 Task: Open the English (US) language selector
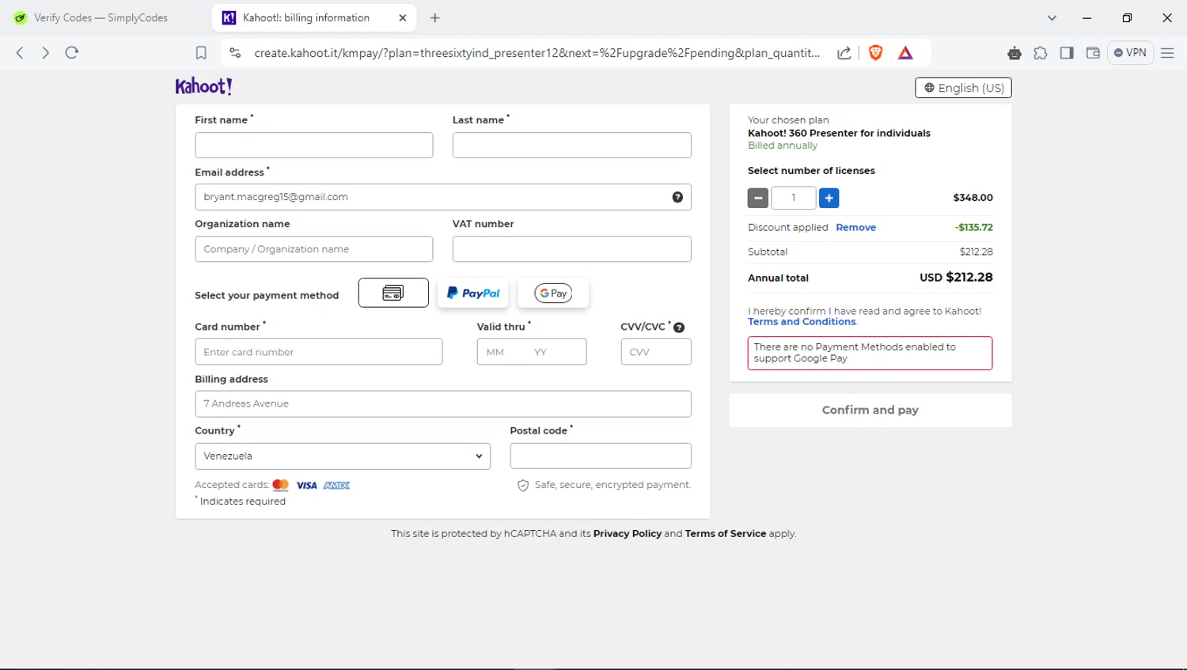coord(963,88)
